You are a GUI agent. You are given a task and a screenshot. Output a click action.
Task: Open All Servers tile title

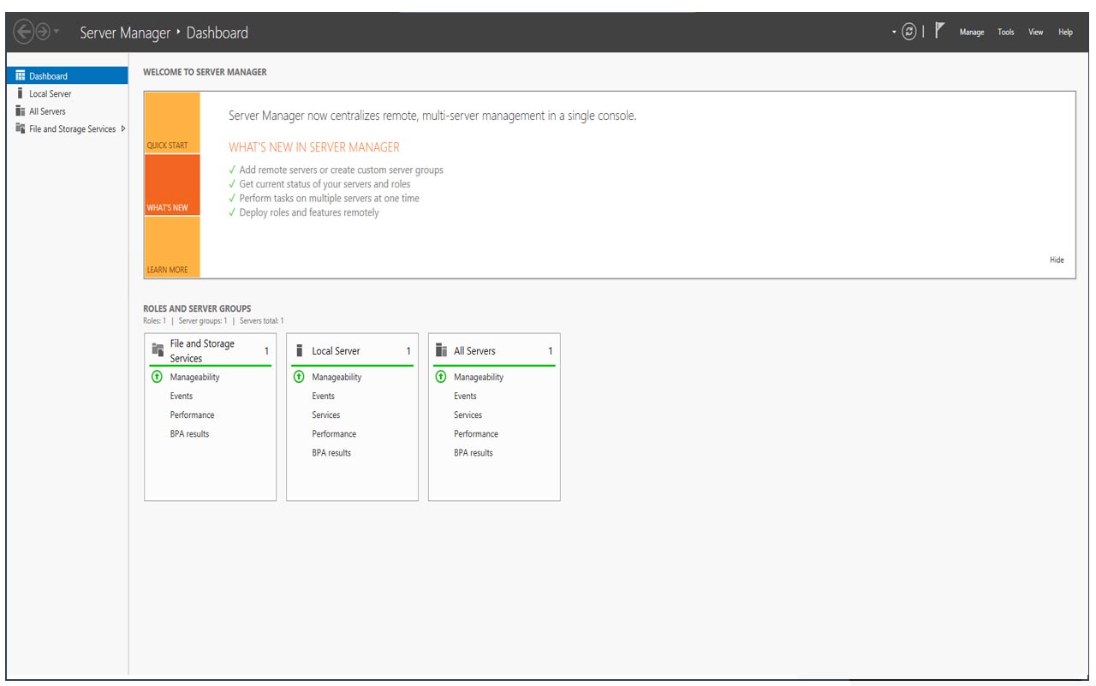pos(474,351)
